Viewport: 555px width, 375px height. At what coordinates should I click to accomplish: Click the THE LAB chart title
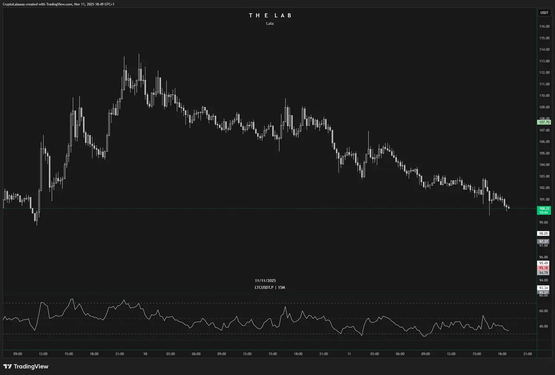[x=271, y=16]
